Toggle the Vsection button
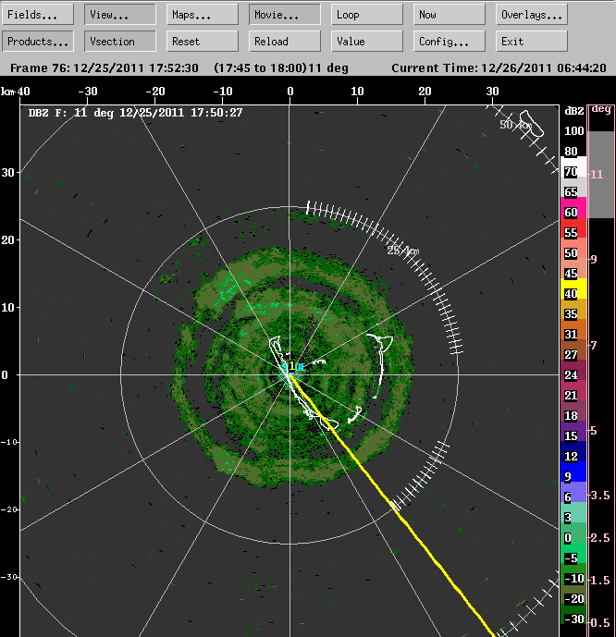This screenshot has width=616, height=637. 120,42
